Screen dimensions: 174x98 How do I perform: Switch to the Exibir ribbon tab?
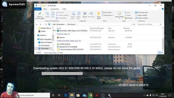click(64, 9)
